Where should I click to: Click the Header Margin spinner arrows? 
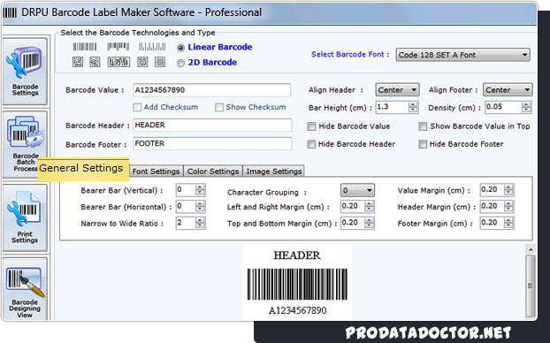[508, 207]
